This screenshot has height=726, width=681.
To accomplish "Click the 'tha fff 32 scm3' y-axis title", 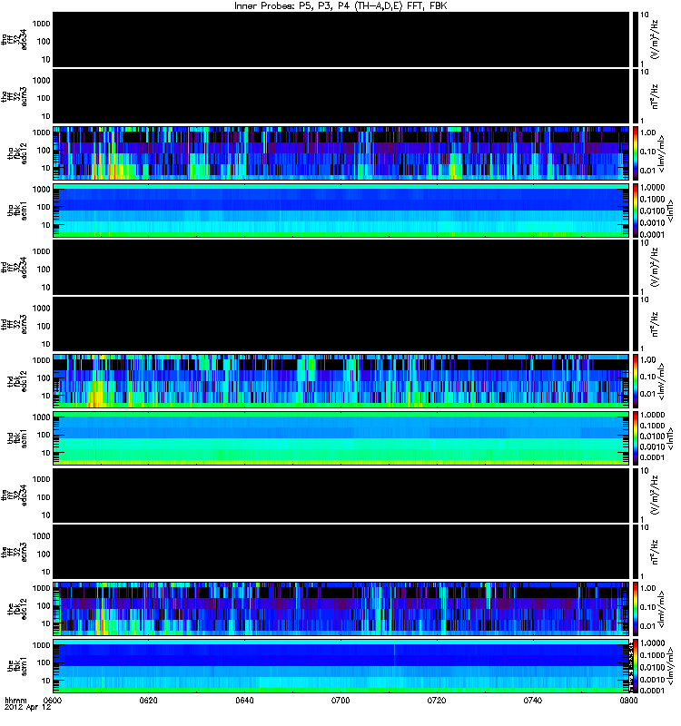I will (15, 96).
